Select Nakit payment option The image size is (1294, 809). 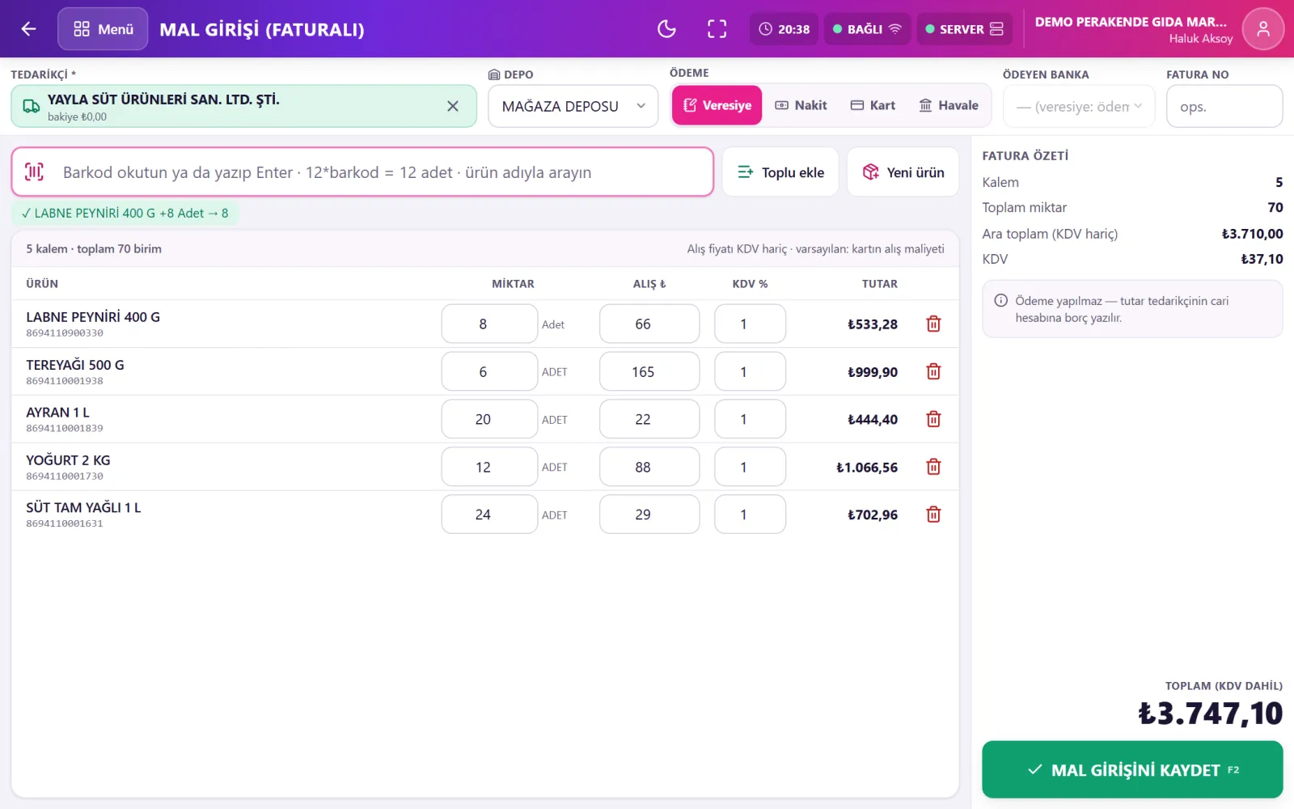tap(801, 105)
